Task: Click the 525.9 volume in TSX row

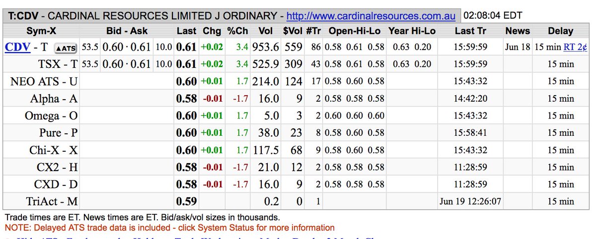Action: click(265, 64)
